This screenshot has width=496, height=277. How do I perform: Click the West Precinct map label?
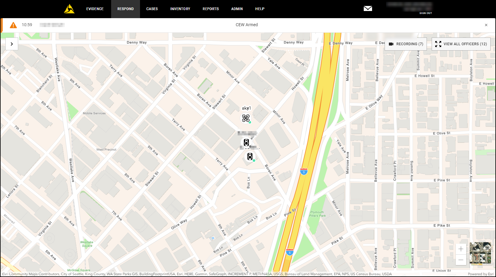tap(106, 150)
